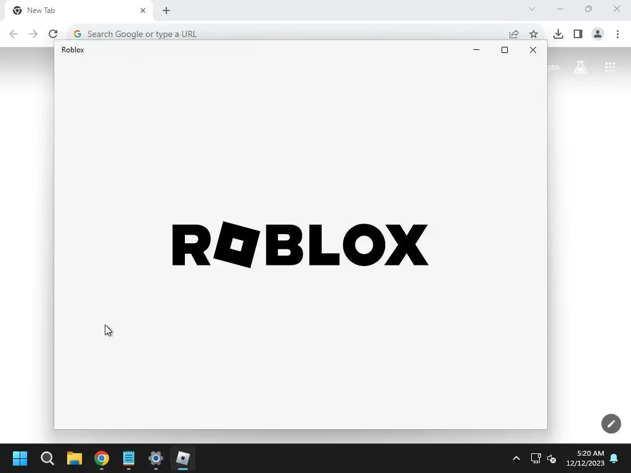The width and height of the screenshot is (631, 473).
Task: Open a new Chrome tab with plus button
Action: pos(166,10)
